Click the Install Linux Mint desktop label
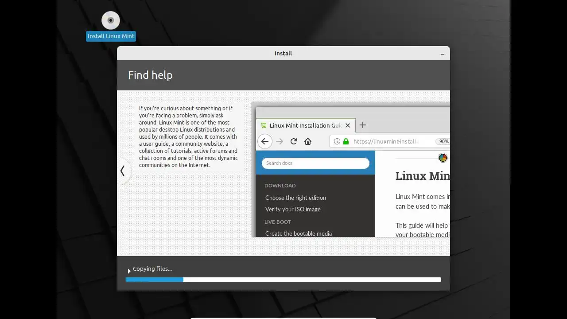 111,36
